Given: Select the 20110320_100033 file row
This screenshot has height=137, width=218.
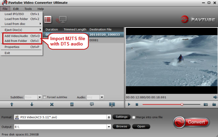Looking at the screenshot, I should [105, 35].
